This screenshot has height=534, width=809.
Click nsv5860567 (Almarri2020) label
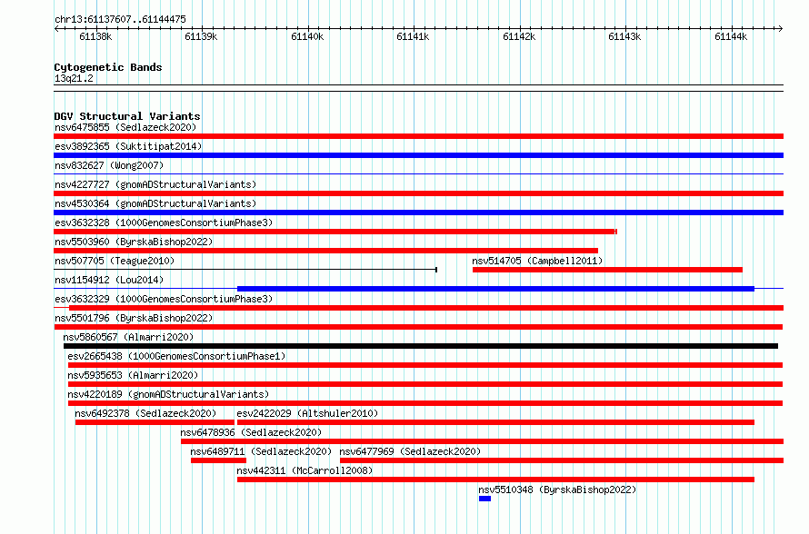pos(128,337)
